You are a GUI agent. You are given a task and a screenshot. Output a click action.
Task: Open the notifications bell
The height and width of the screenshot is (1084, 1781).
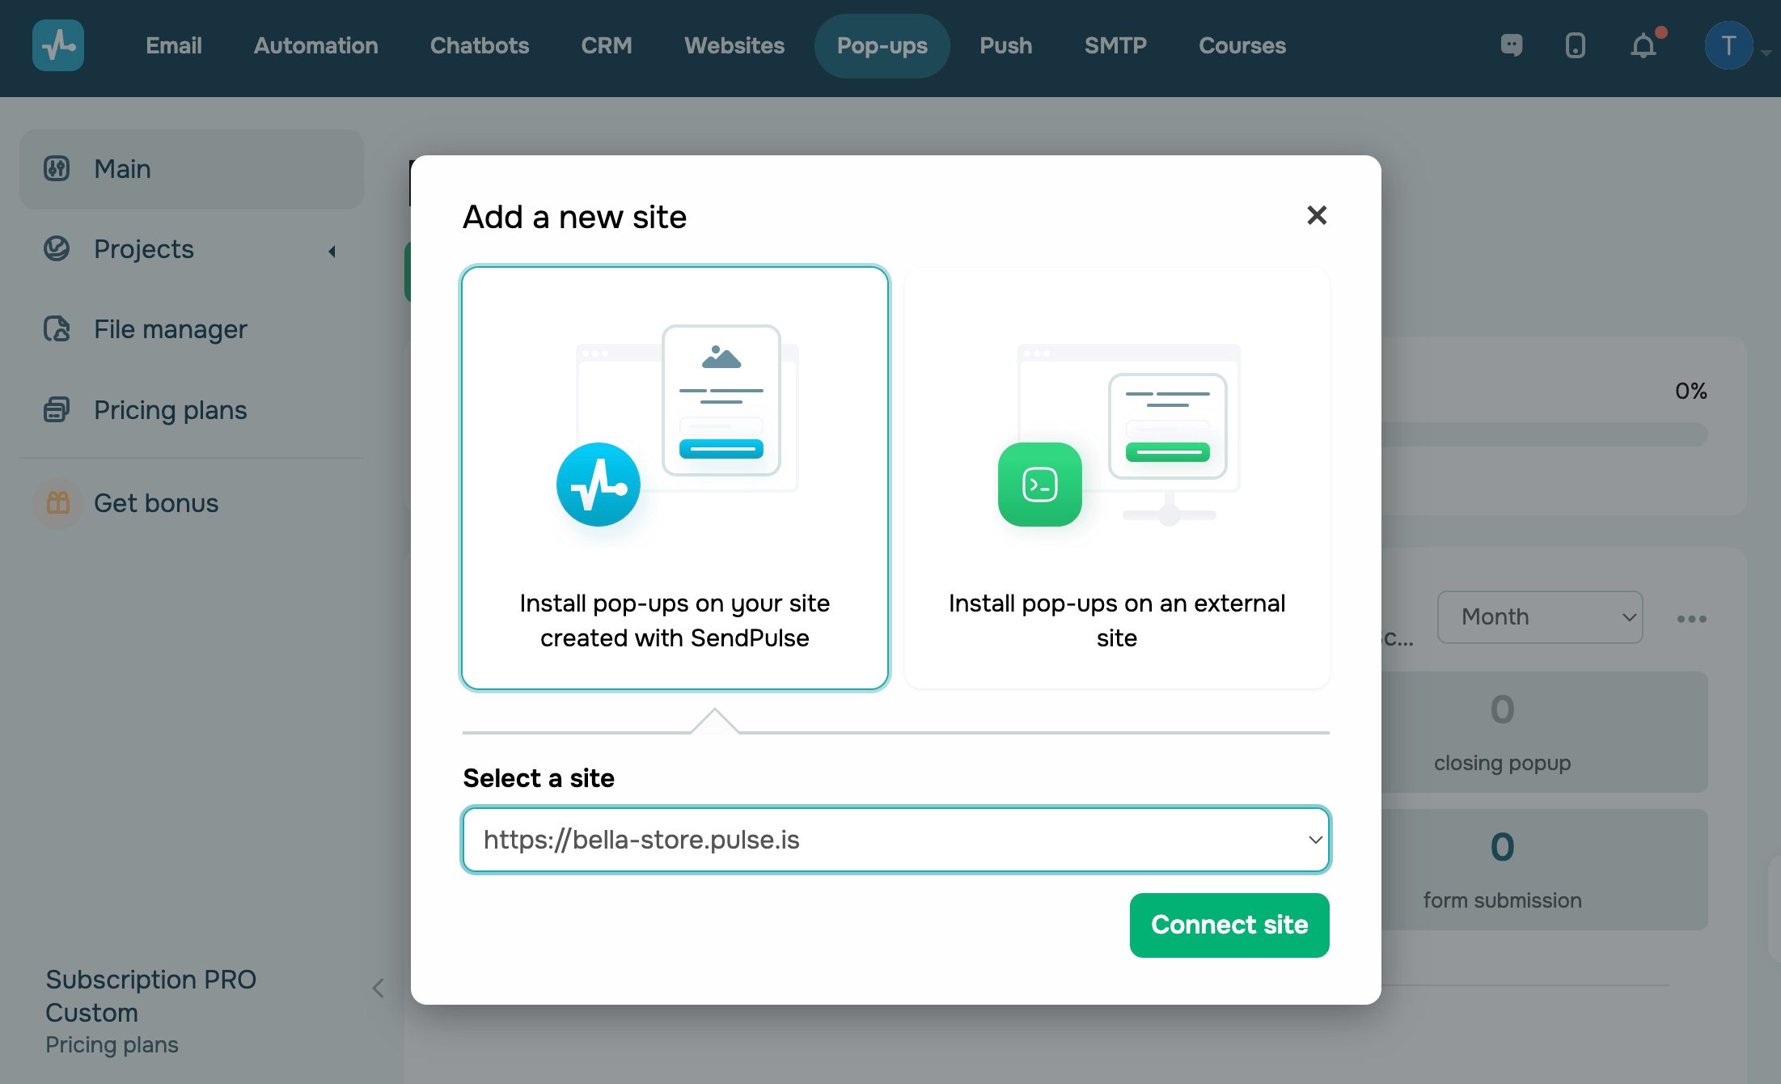[1644, 45]
